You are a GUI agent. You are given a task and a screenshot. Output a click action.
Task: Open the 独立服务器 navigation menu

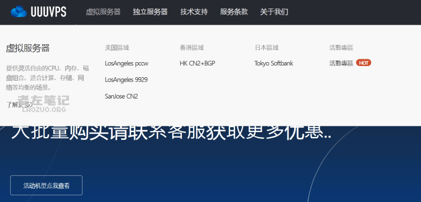tap(150, 12)
